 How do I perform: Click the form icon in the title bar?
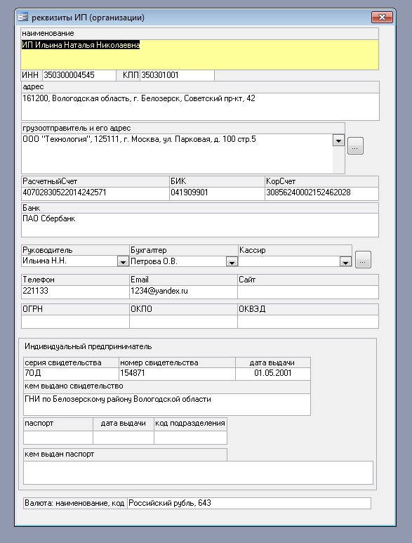[23, 17]
